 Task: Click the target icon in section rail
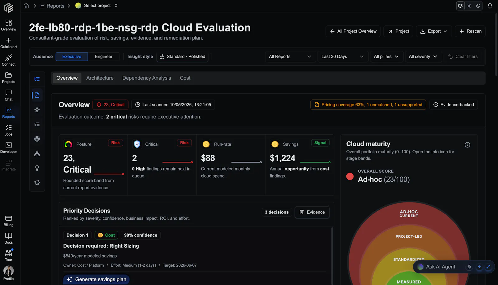(x=37, y=139)
